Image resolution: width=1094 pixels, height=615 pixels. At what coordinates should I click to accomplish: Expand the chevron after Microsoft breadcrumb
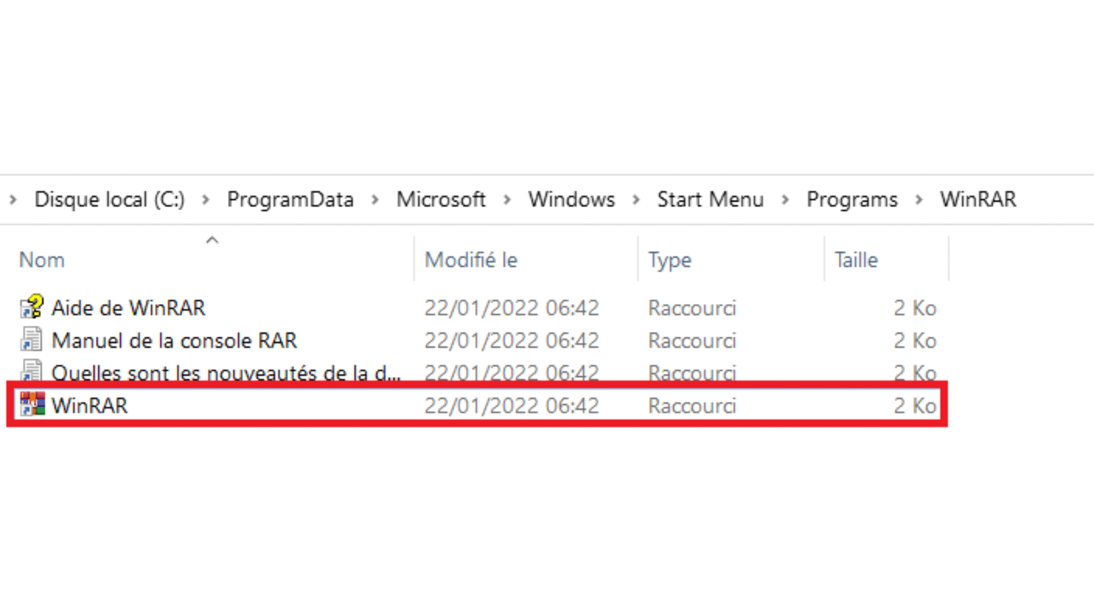(x=507, y=200)
